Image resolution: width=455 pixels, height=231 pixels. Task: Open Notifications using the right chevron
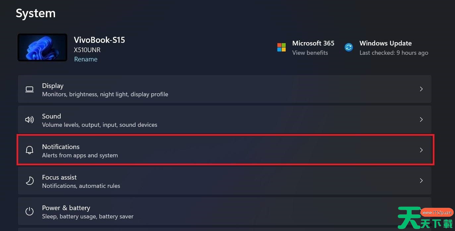tap(421, 150)
